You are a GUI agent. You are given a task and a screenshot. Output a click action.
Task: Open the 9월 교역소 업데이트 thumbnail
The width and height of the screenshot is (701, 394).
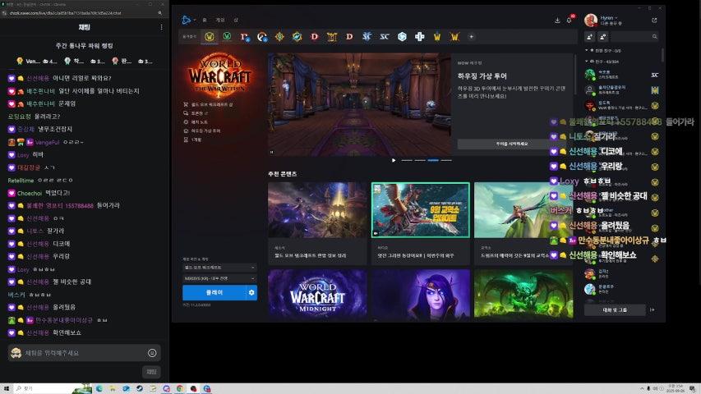click(420, 210)
